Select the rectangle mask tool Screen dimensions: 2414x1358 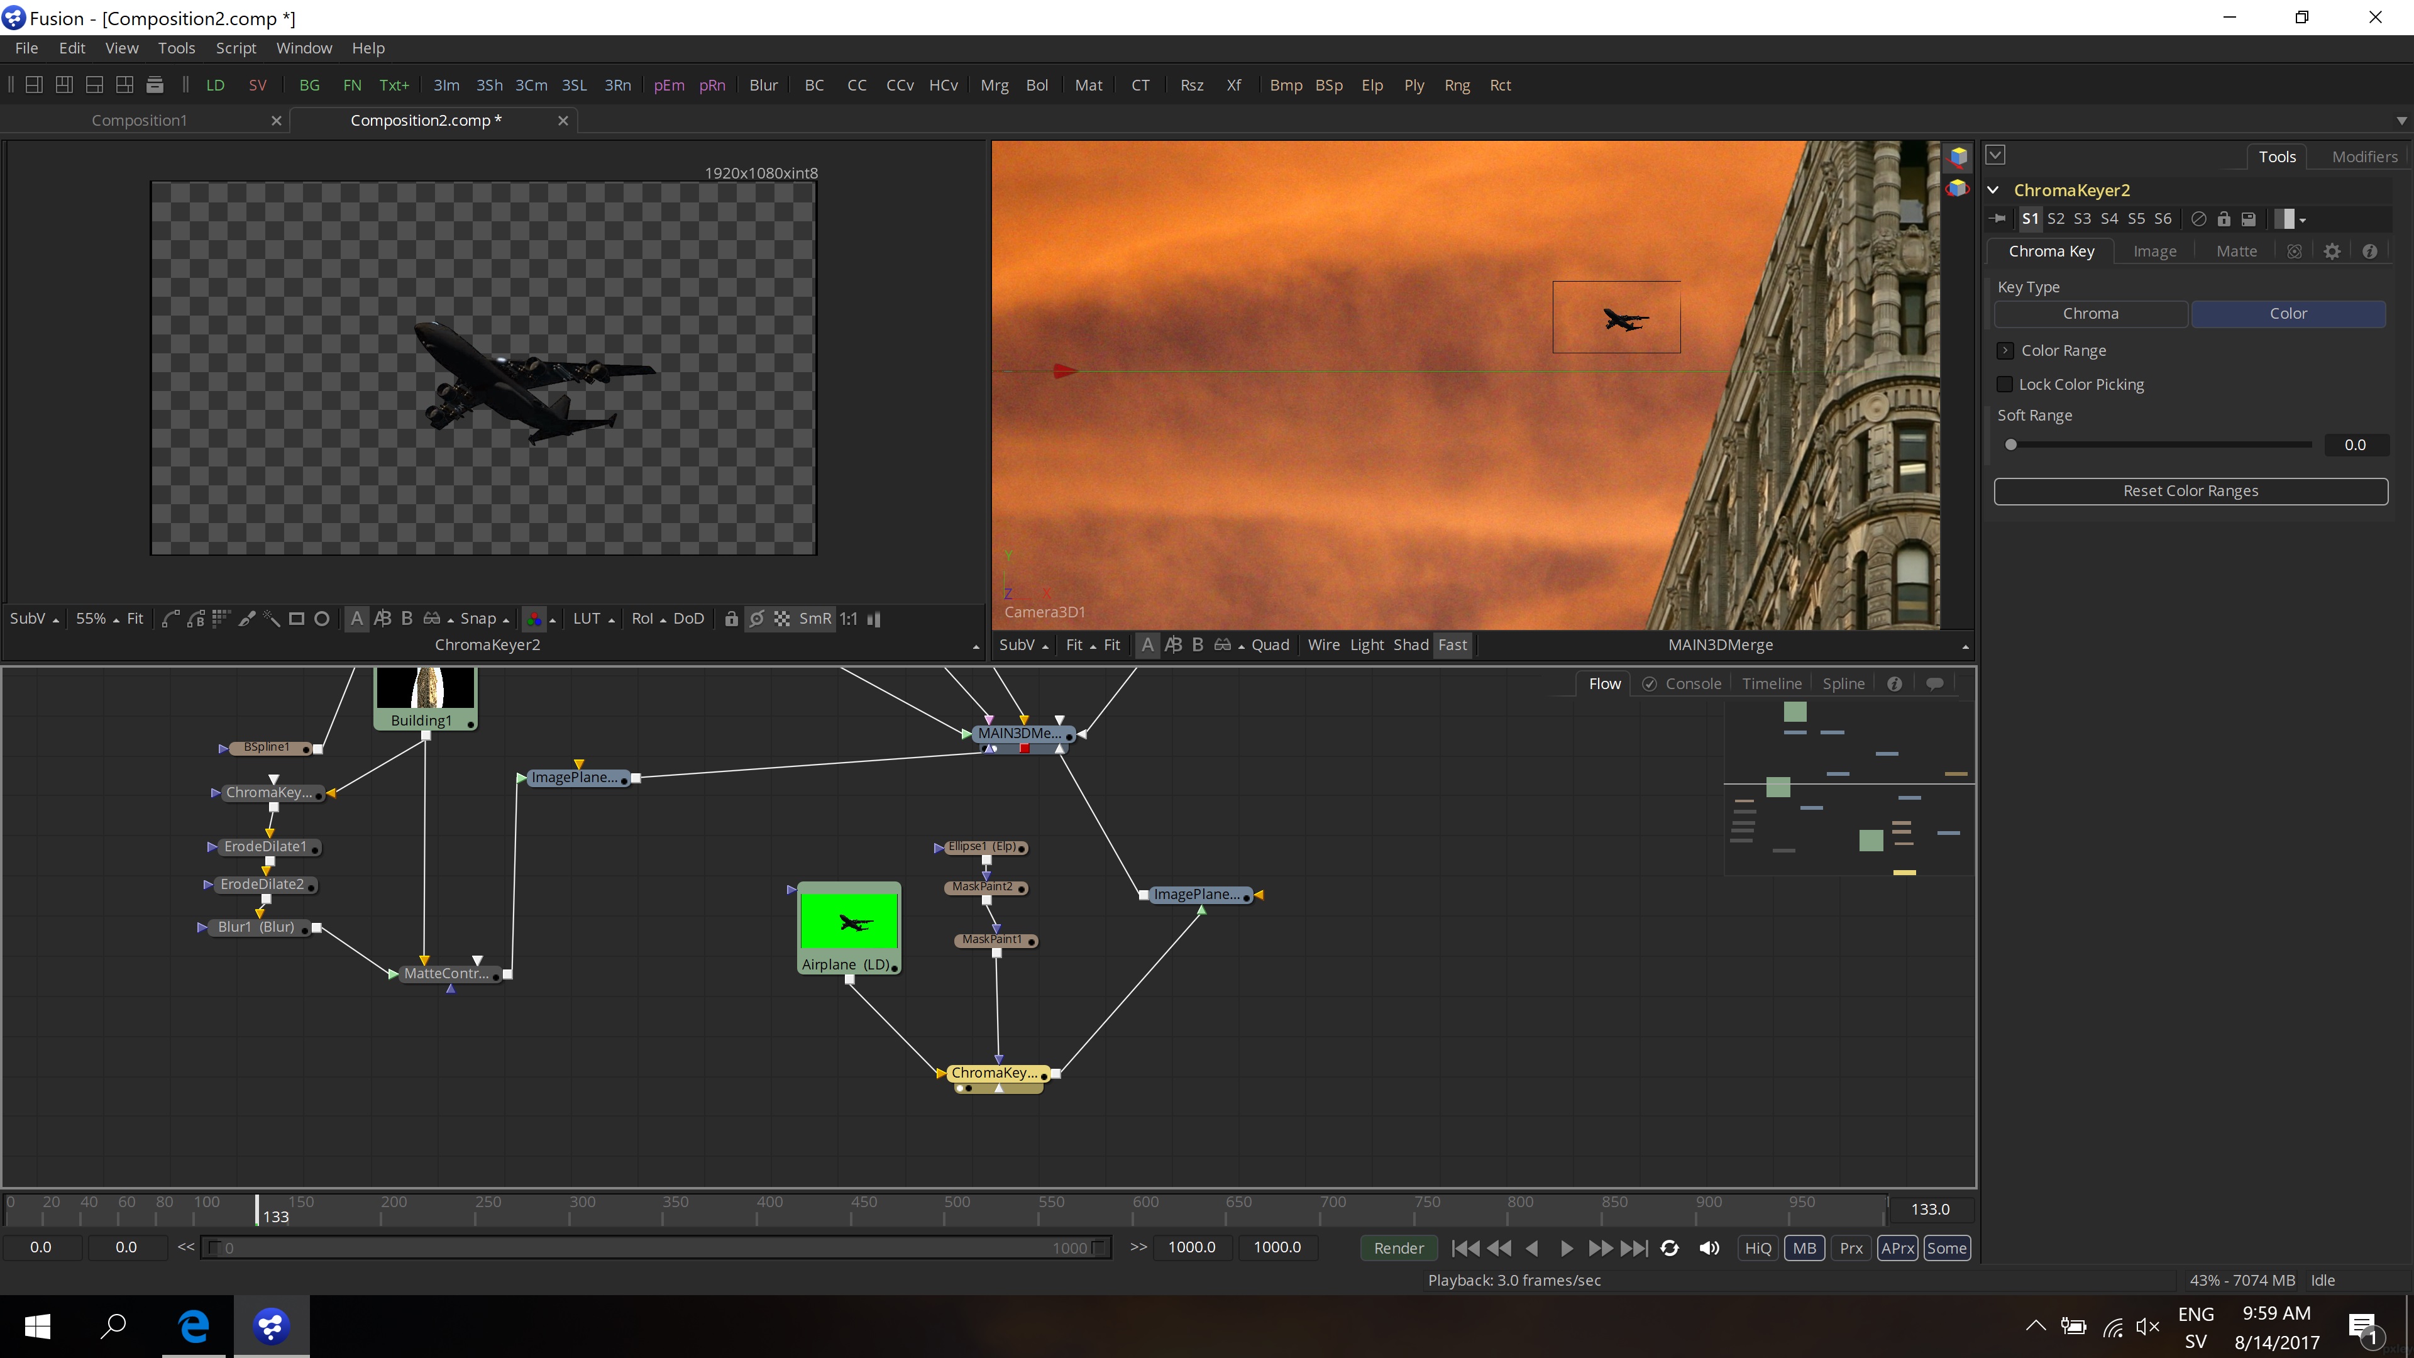point(296,619)
